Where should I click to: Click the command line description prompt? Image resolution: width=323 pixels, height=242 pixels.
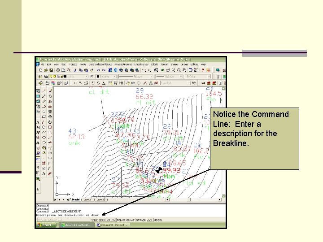pos(67,215)
